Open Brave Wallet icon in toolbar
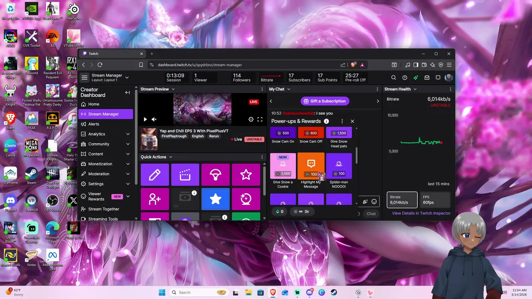The height and width of the screenshot is (299, 532). (x=424, y=65)
